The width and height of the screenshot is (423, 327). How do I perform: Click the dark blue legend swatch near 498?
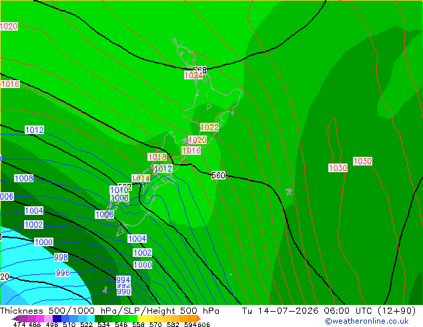click(57, 318)
